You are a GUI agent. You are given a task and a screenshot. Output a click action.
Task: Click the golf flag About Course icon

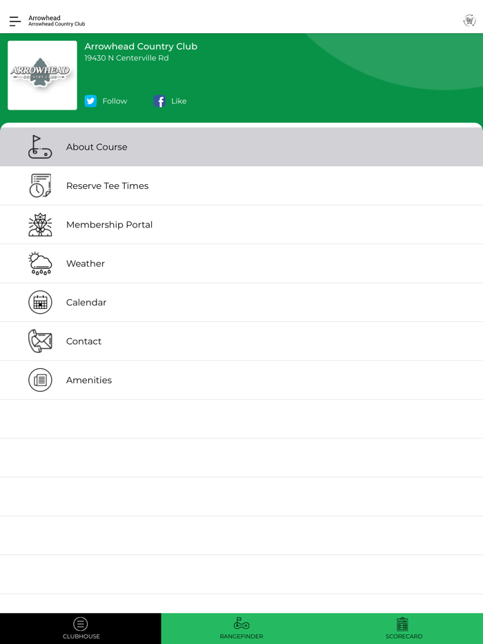coord(40,147)
